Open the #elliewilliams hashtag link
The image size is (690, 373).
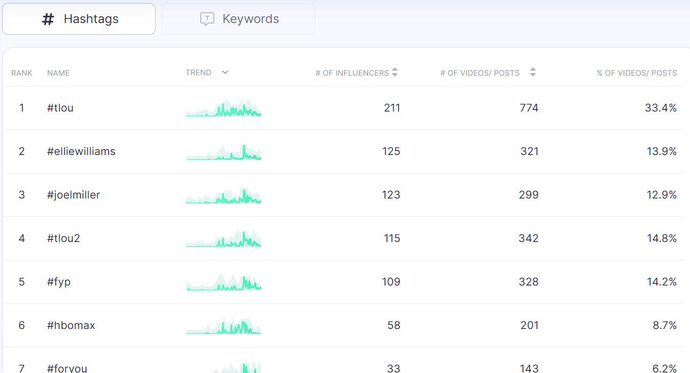[81, 151]
